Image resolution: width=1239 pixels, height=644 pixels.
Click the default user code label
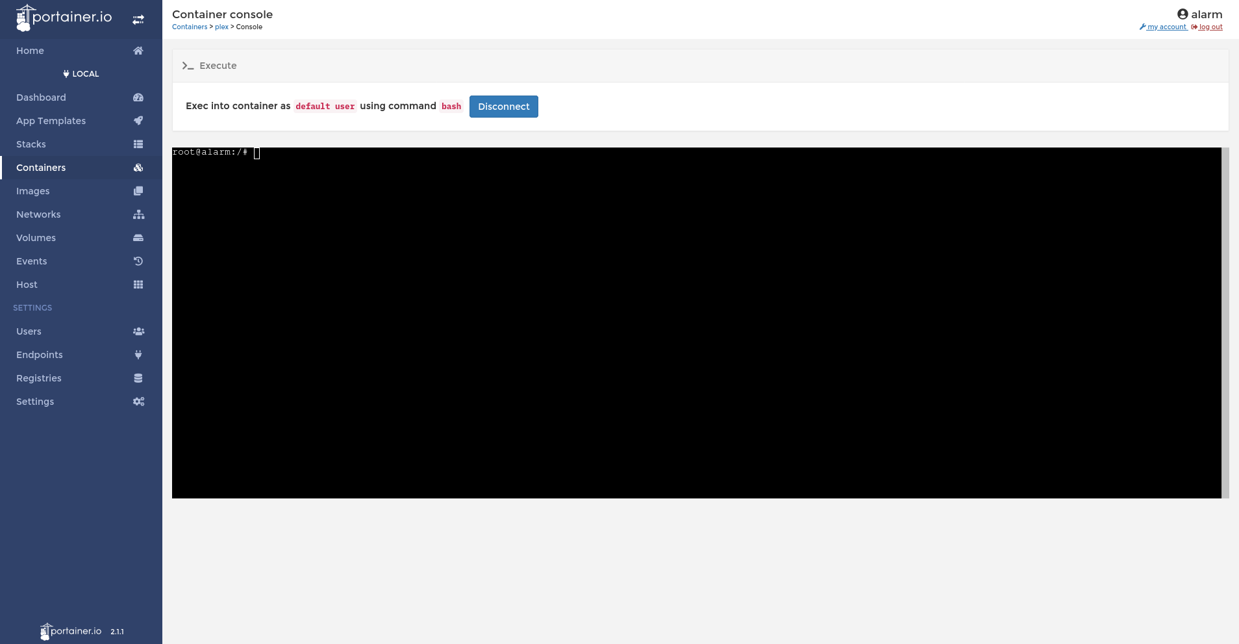click(x=325, y=107)
